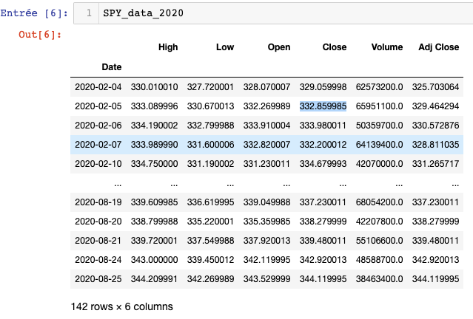Click the Close column header
The width and height of the screenshot is (473, 319).
(335, 47)
